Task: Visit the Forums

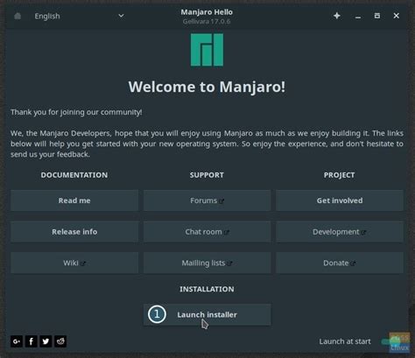Action: click(x=207, y=200)
